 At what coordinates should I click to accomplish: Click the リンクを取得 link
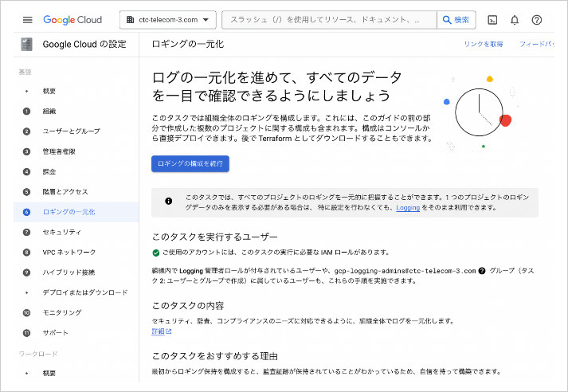(484, 44)
